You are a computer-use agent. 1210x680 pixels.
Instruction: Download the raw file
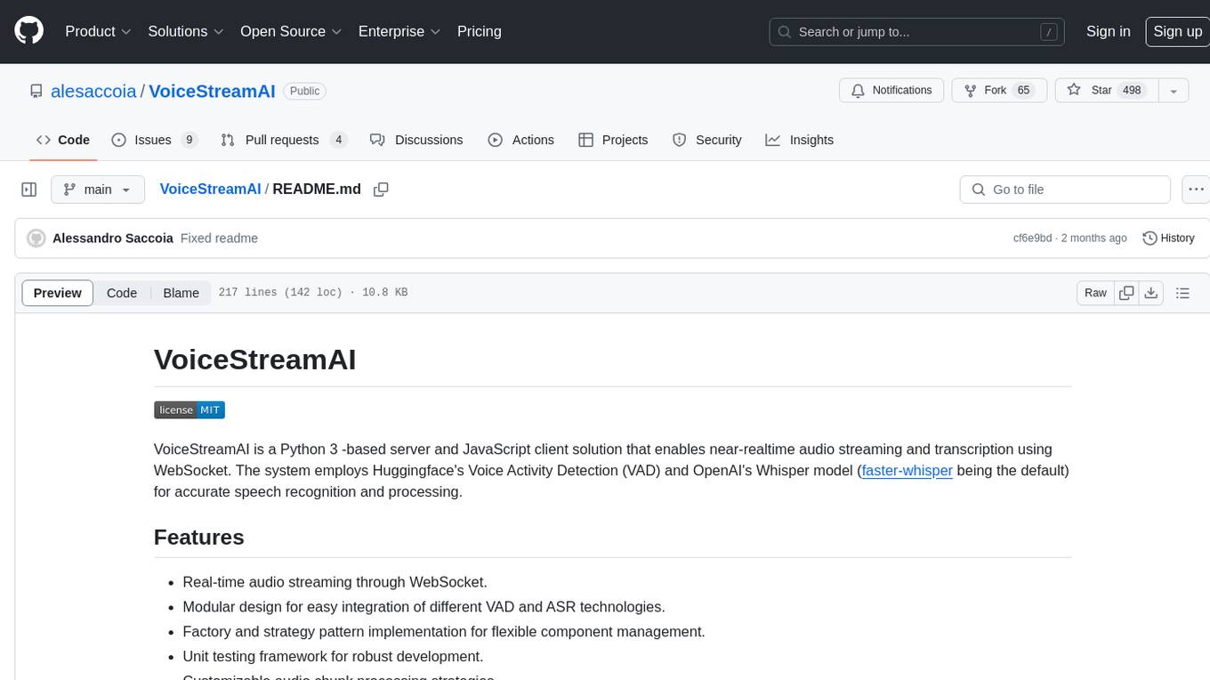(1150, 293)
